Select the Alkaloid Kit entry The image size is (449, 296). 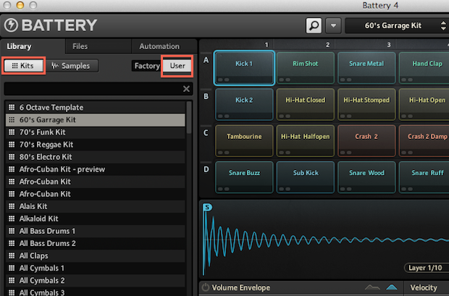(96, 219)
